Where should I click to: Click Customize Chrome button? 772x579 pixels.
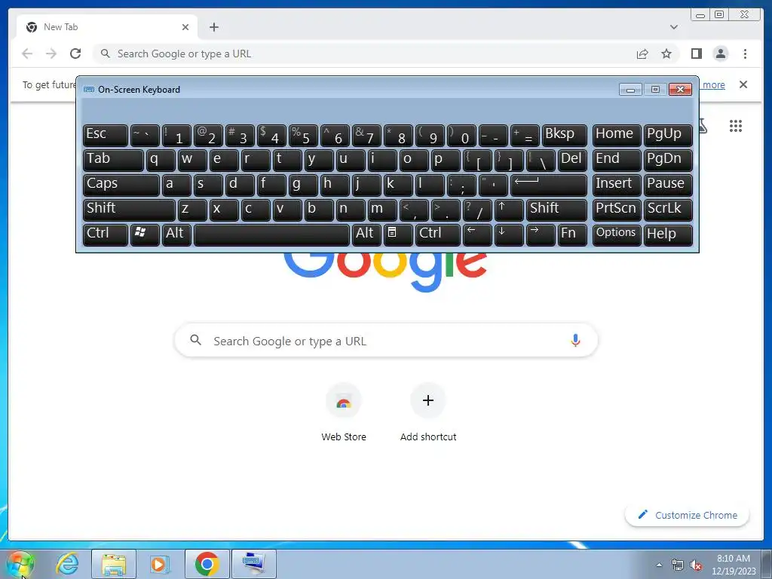point(688,515)
